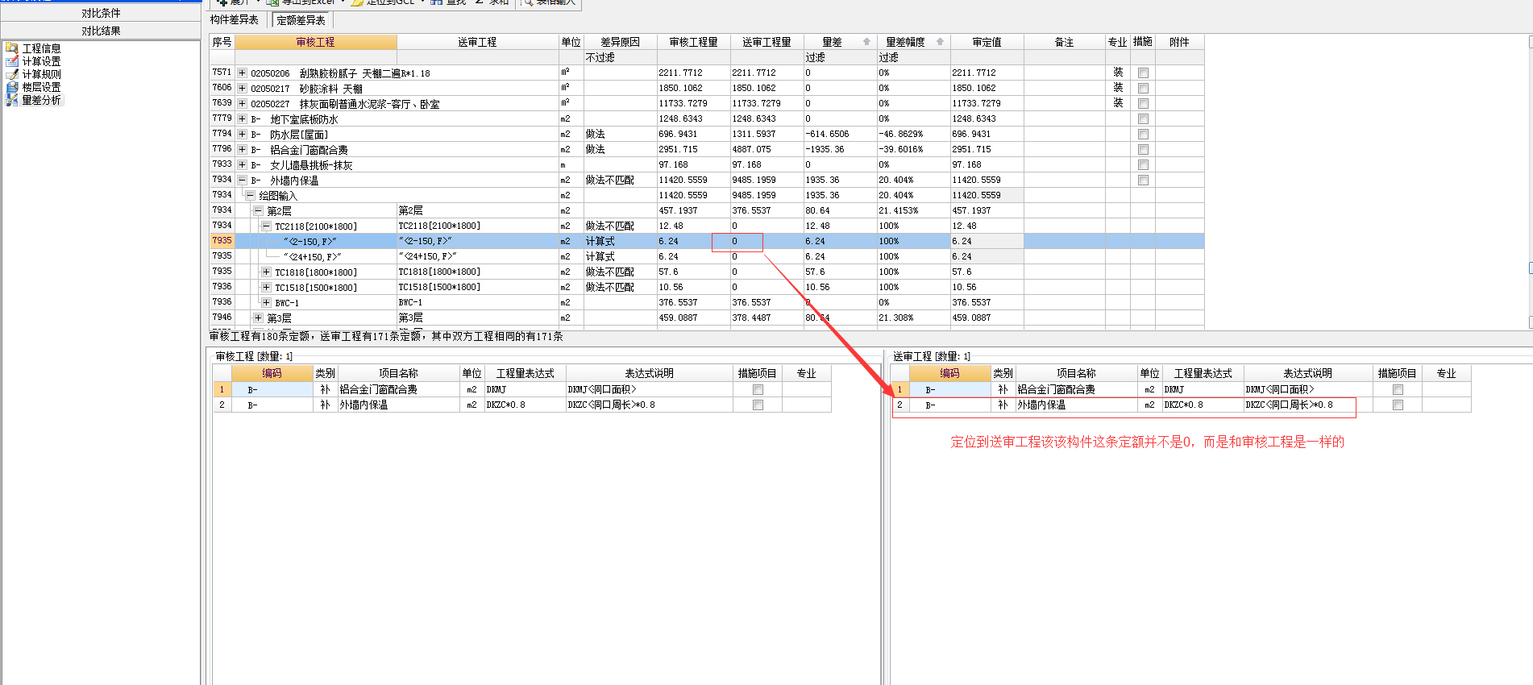Tick 措施 checkbox for 防水层[屋面] row

click(x=1143, y=134)
